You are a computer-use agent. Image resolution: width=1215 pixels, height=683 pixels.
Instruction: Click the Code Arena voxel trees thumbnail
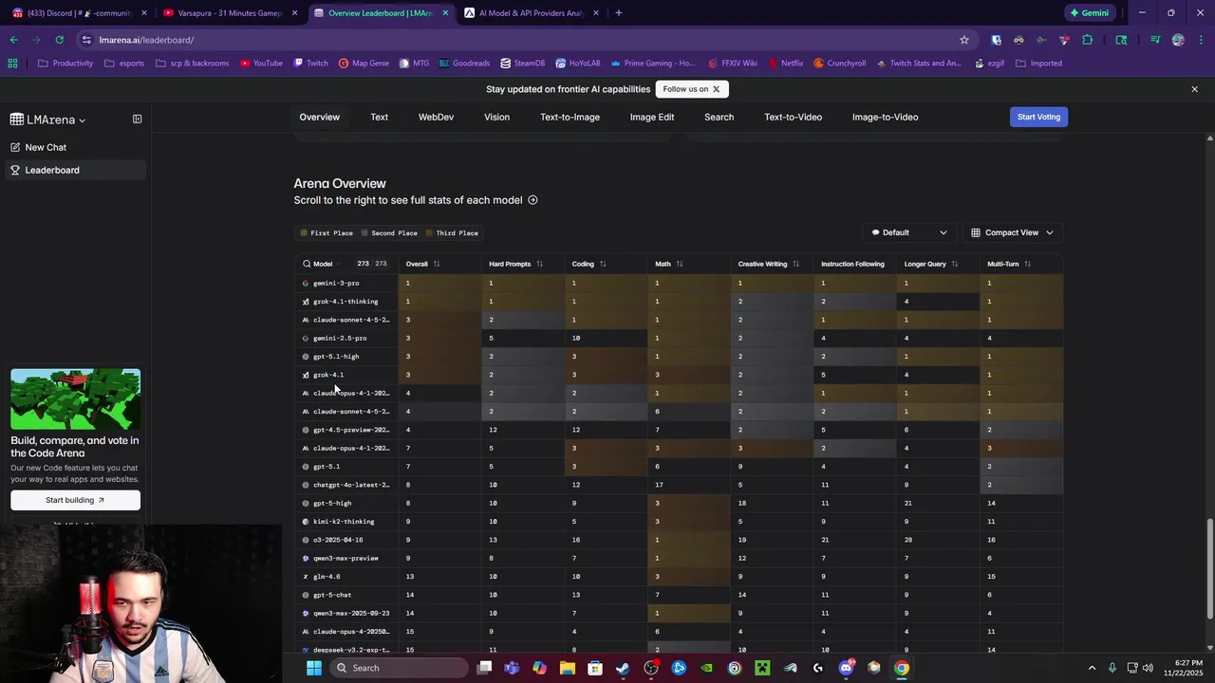coord(75,398)
